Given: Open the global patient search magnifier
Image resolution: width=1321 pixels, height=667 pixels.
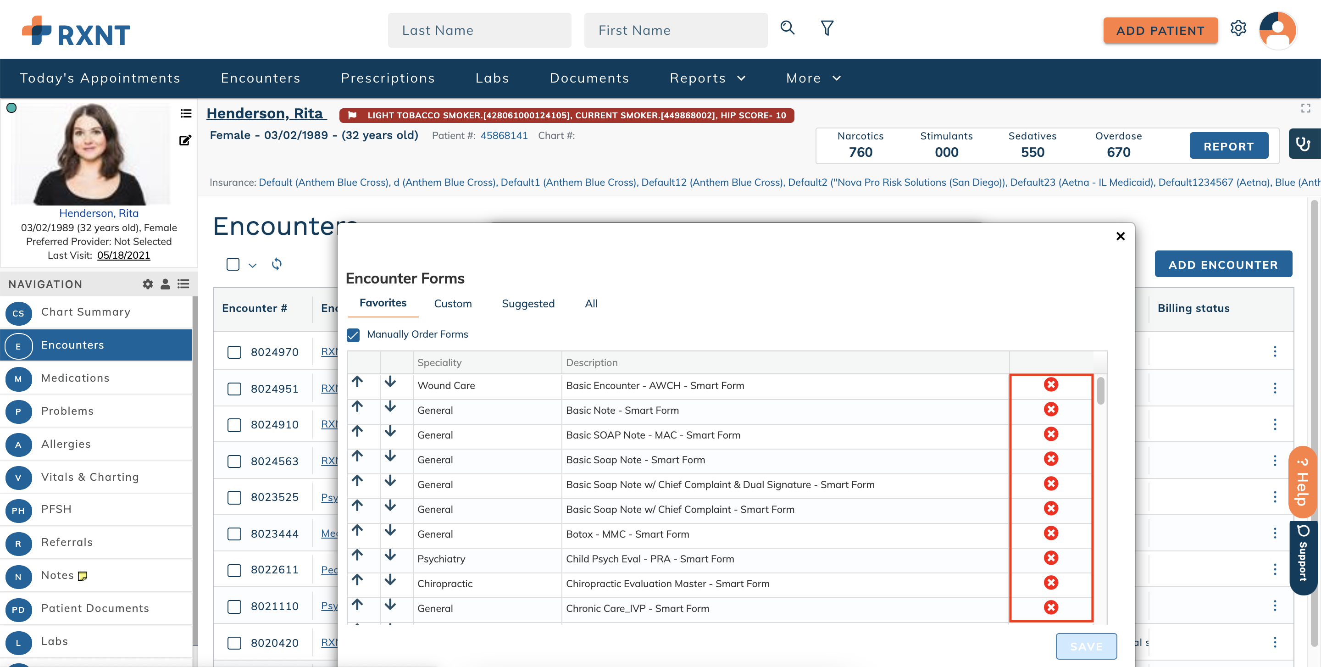Looking at the screenshot, I should [x=787, y=29].
